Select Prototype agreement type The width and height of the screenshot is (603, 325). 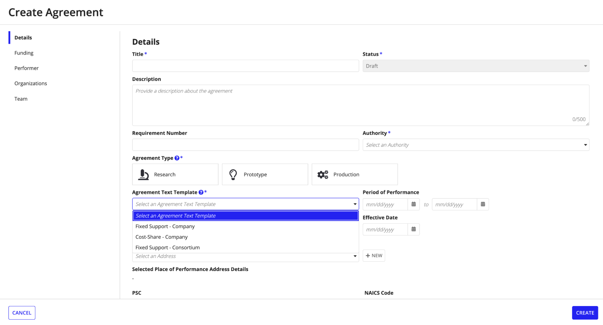265,175
